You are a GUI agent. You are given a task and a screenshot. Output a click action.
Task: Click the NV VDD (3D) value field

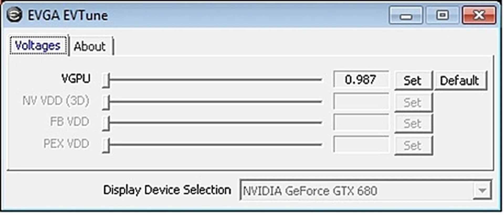[361, 102]
